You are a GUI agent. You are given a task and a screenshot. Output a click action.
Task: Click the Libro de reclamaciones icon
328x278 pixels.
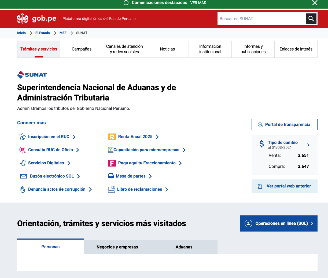[x=112, y=189]
